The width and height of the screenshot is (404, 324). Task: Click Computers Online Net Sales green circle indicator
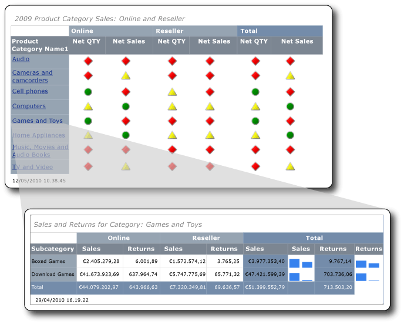pyautogui.click(x=126, y=106)
